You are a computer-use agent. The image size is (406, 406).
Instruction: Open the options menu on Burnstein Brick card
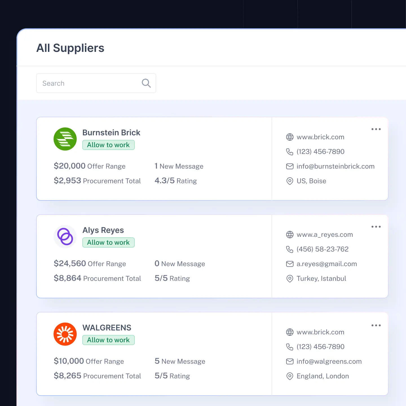pyautogui.click(x=376, y=129)
